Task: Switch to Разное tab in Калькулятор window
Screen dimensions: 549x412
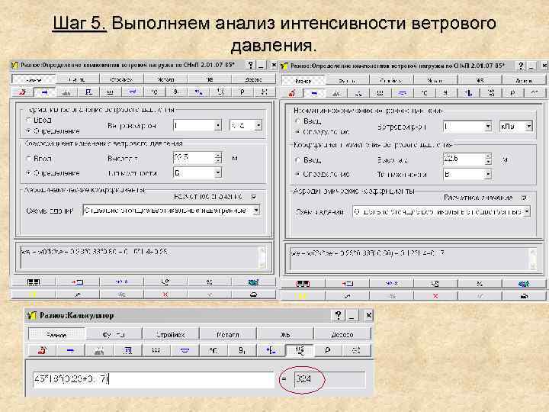Action: click(x=56, y=335)
